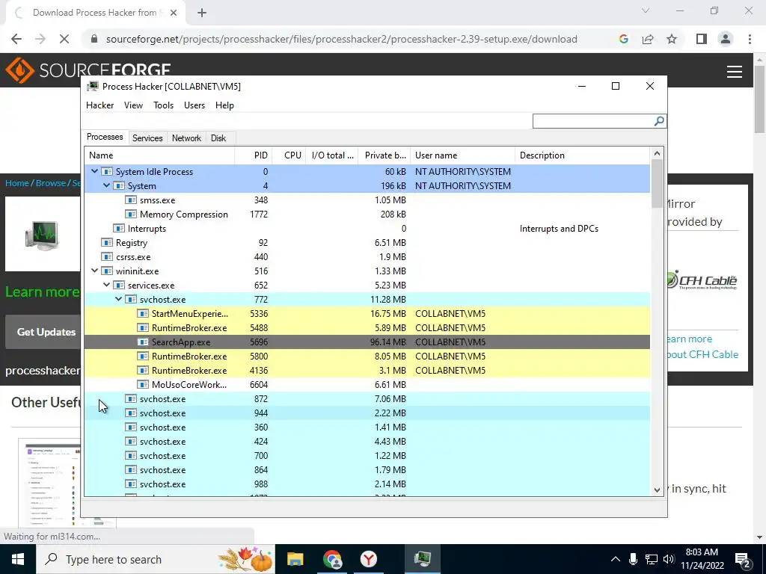The width and height of the screenshot is (766, 574).
Task: Open the Chrome profile avatar icon
Action: coord(726,39)
